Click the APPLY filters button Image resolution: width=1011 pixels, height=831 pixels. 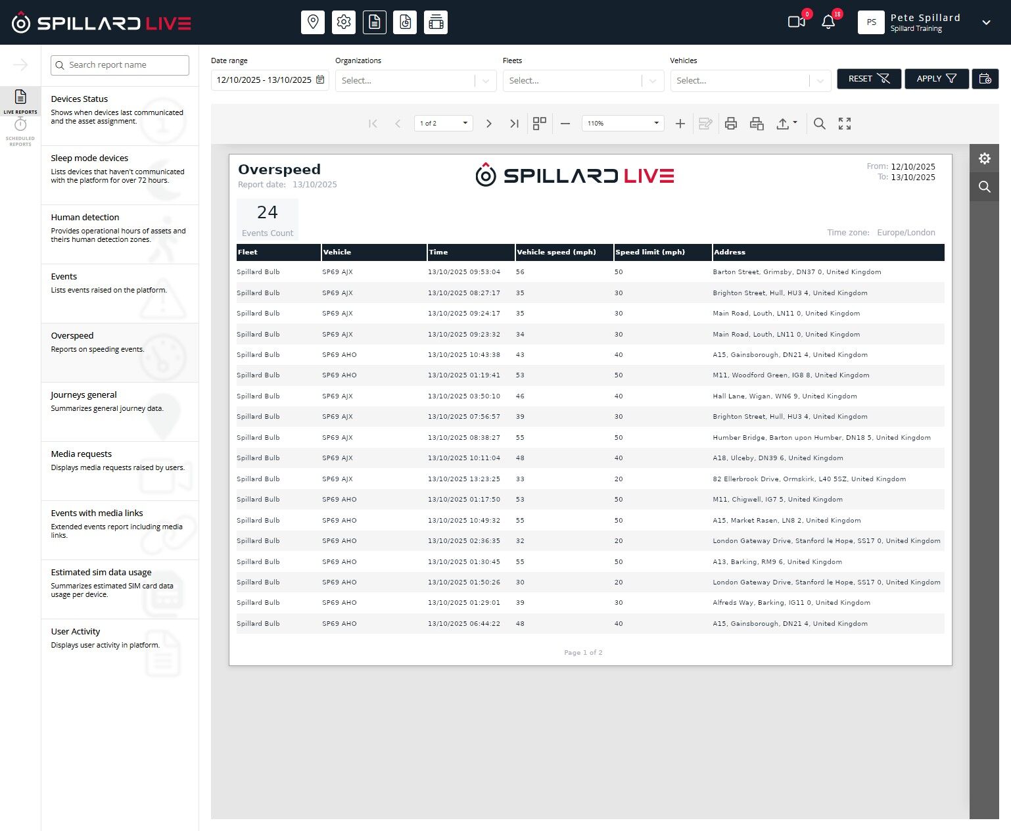click(x=937, y=79)
